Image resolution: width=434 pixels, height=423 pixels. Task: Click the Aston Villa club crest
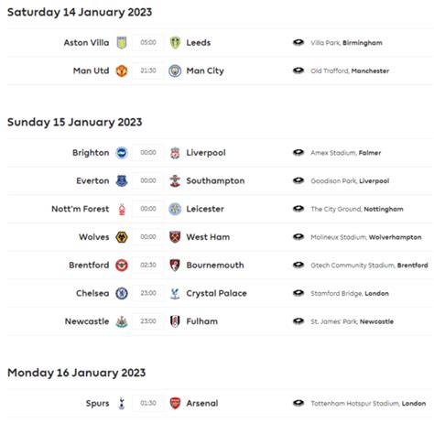pyautogui.click(x=122, y=42)
